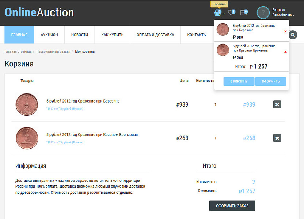The image size is (304, 219).
Task: Remove Березине coin from mini-cart popup
Action: (285, 31)
